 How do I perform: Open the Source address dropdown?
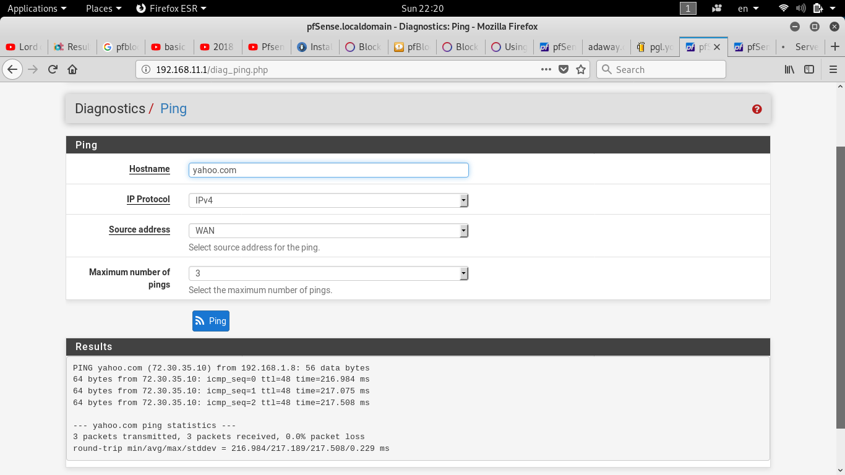tap(328, 231)
